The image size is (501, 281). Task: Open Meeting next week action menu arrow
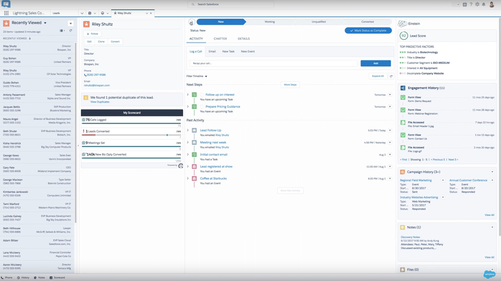click(390, 142)
